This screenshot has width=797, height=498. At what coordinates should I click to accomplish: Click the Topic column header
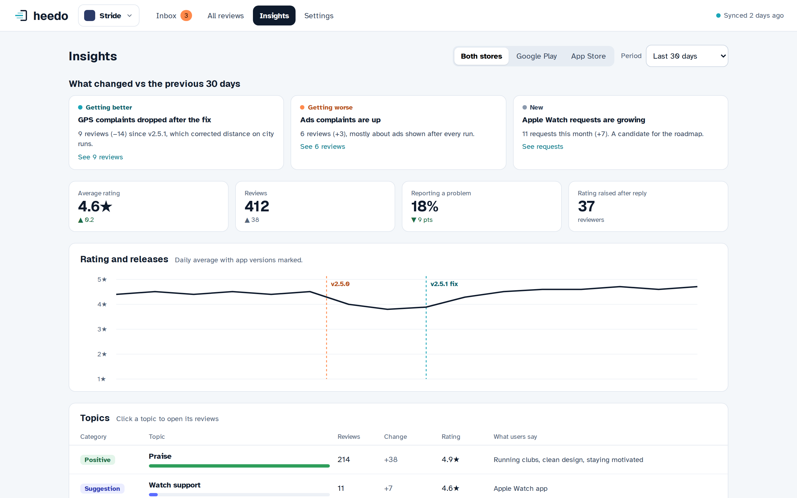tap(157, 437)
